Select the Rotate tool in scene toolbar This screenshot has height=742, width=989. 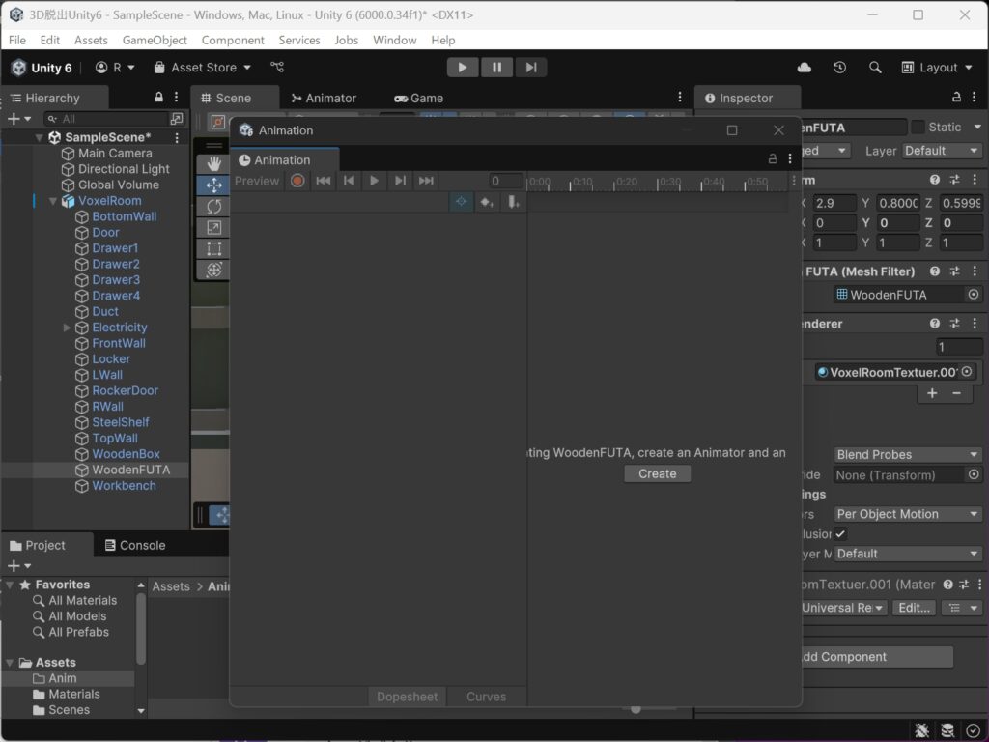213,207
